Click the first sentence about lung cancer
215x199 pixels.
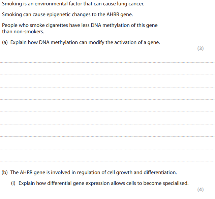coord(73,4)
